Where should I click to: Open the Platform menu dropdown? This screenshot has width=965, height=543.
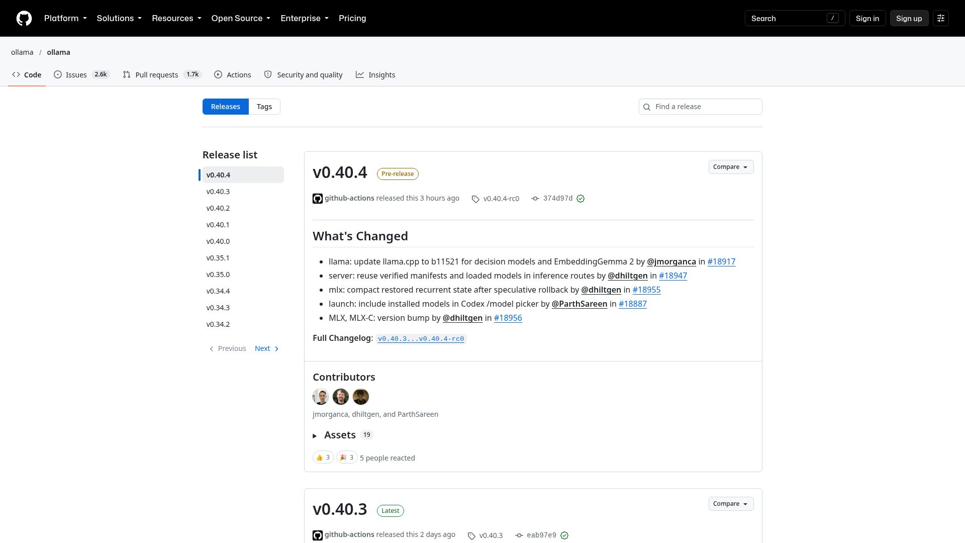click(65, 18)
